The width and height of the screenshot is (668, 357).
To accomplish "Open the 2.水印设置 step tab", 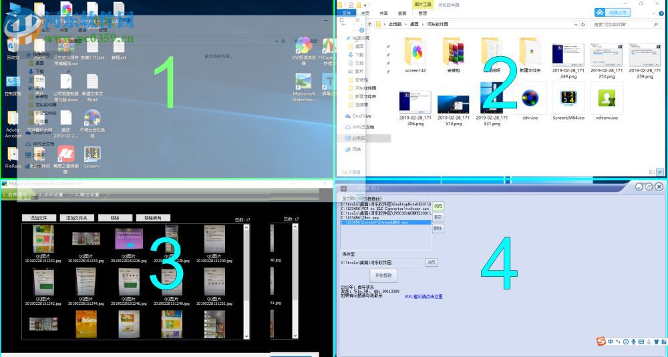I will [51, 195].
